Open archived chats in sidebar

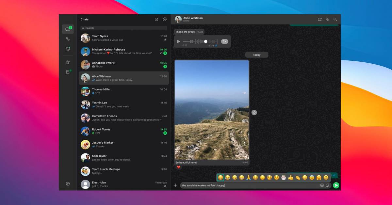click(68, 72)
